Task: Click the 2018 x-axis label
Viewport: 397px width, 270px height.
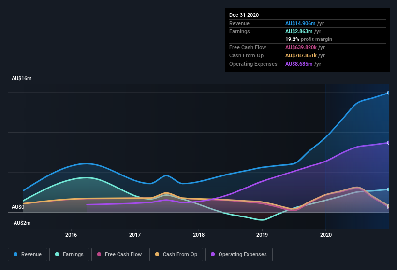Action: pyautogui.click(x=199, y=235)
